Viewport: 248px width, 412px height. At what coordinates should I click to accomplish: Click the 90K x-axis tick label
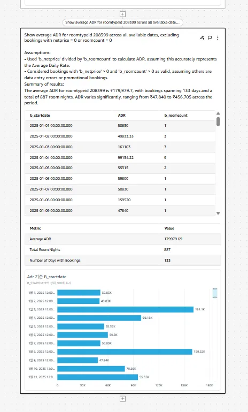coord(133,385)
